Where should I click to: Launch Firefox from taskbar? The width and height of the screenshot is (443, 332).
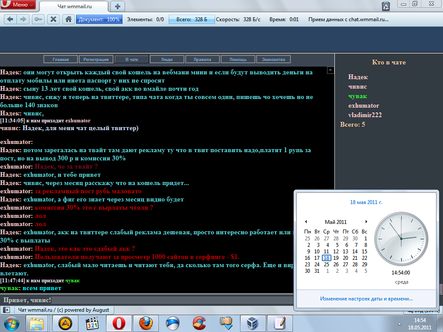coord(146,323)
